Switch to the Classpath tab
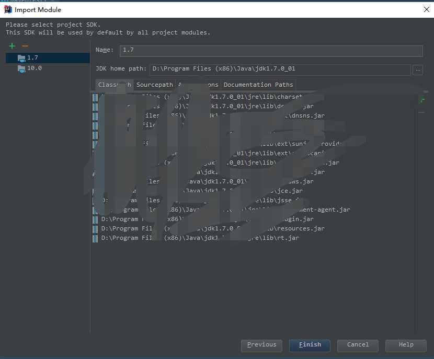This screenshot has height=359, width=434. point(115,85)
